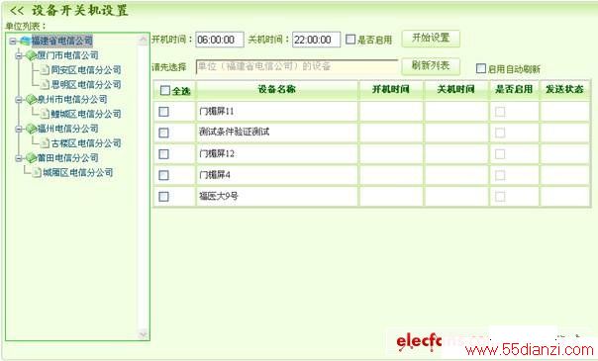Sort by the 设备名称 column header
This screenshot has height=361, width=598.
point(277,89)
